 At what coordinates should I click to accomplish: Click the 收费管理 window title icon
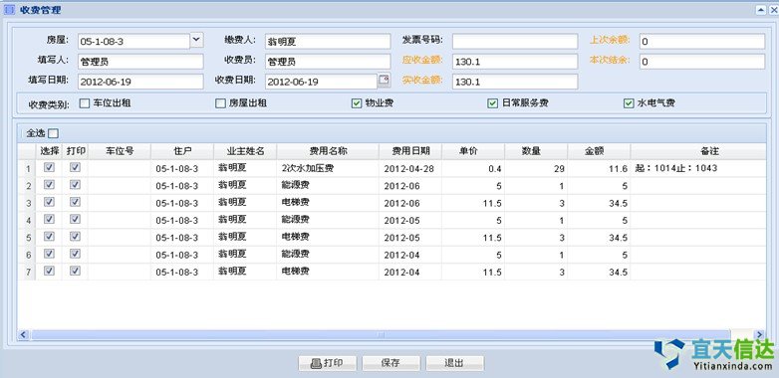9,10
